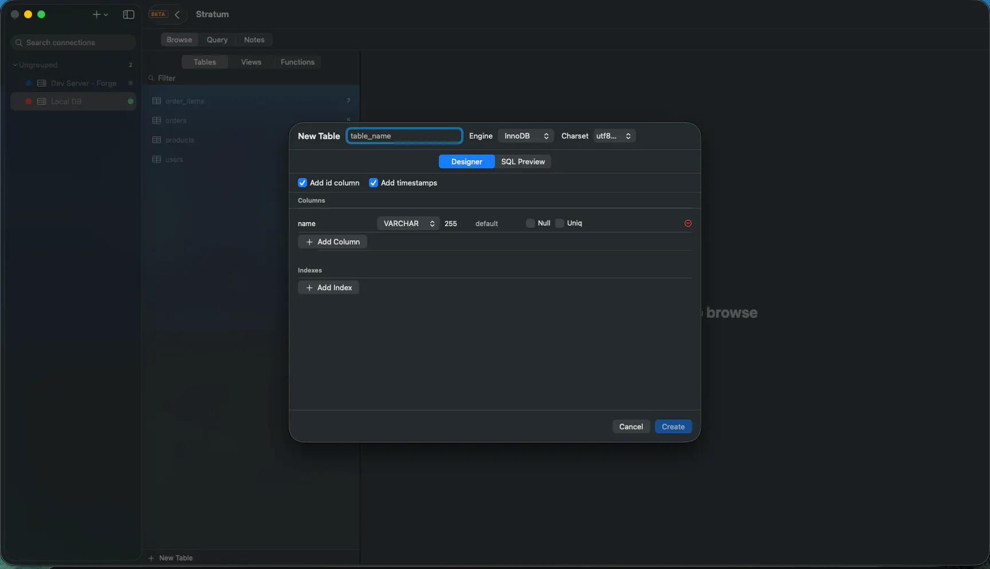The image size is (990, 569).
Task: Click the order_items table icon
Action: (156, 101)
